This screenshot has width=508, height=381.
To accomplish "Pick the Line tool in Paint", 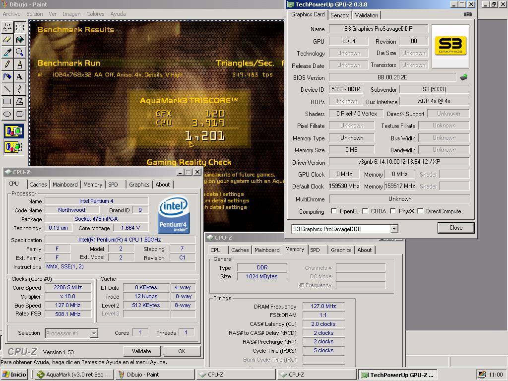I will coord(7,89).
